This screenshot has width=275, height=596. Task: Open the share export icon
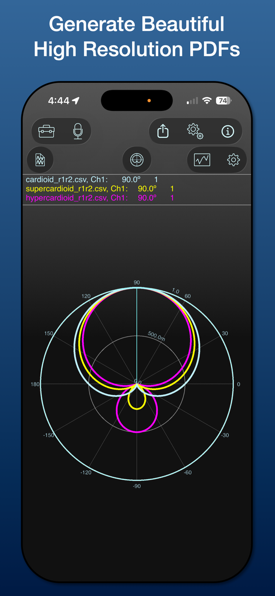pos(163,131)
